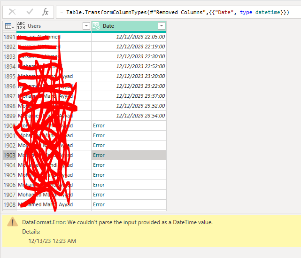Change Users column ABC123 data type icon
This screenshot has width=301, height=258.
pos(21,26)
